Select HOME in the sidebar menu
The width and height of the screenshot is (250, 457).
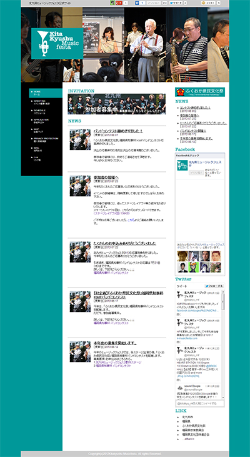click(46, 93)
